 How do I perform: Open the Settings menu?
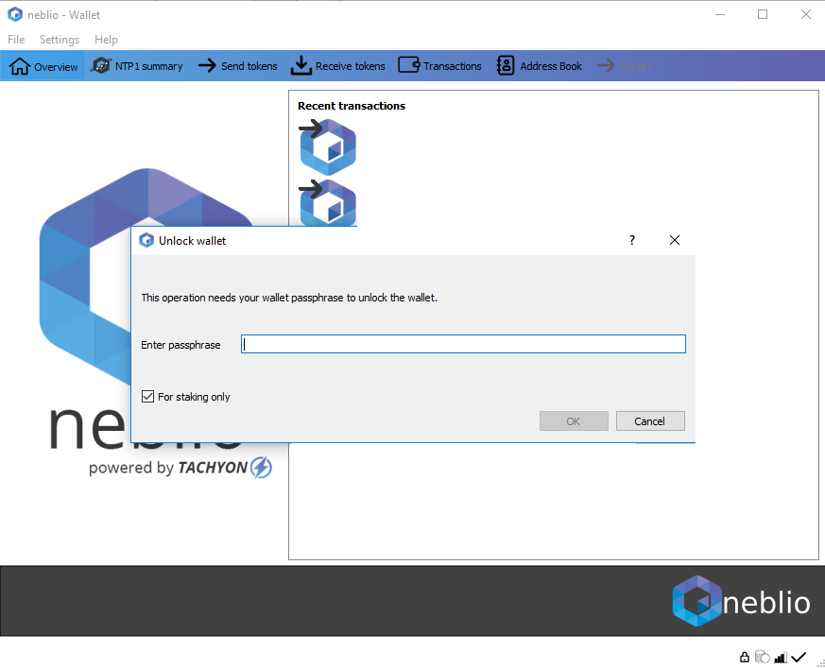click(60, 40)
